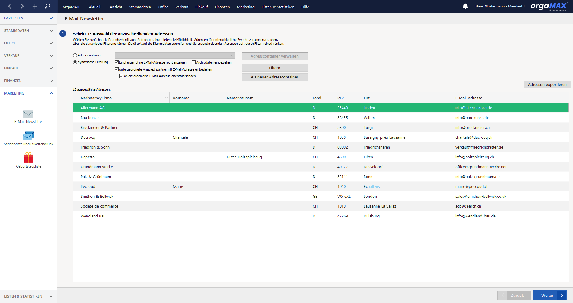Expand the EINKAUF sidebar section
Viewport: 573px width, 303px height.
tap(28, 68)
